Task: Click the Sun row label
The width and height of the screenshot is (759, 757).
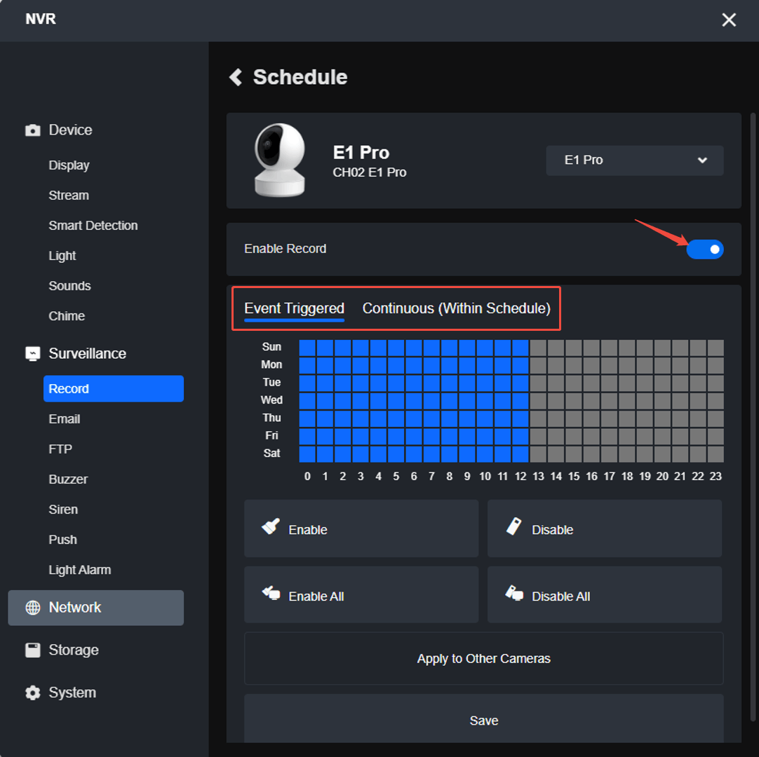Action: tap(271, 347)
